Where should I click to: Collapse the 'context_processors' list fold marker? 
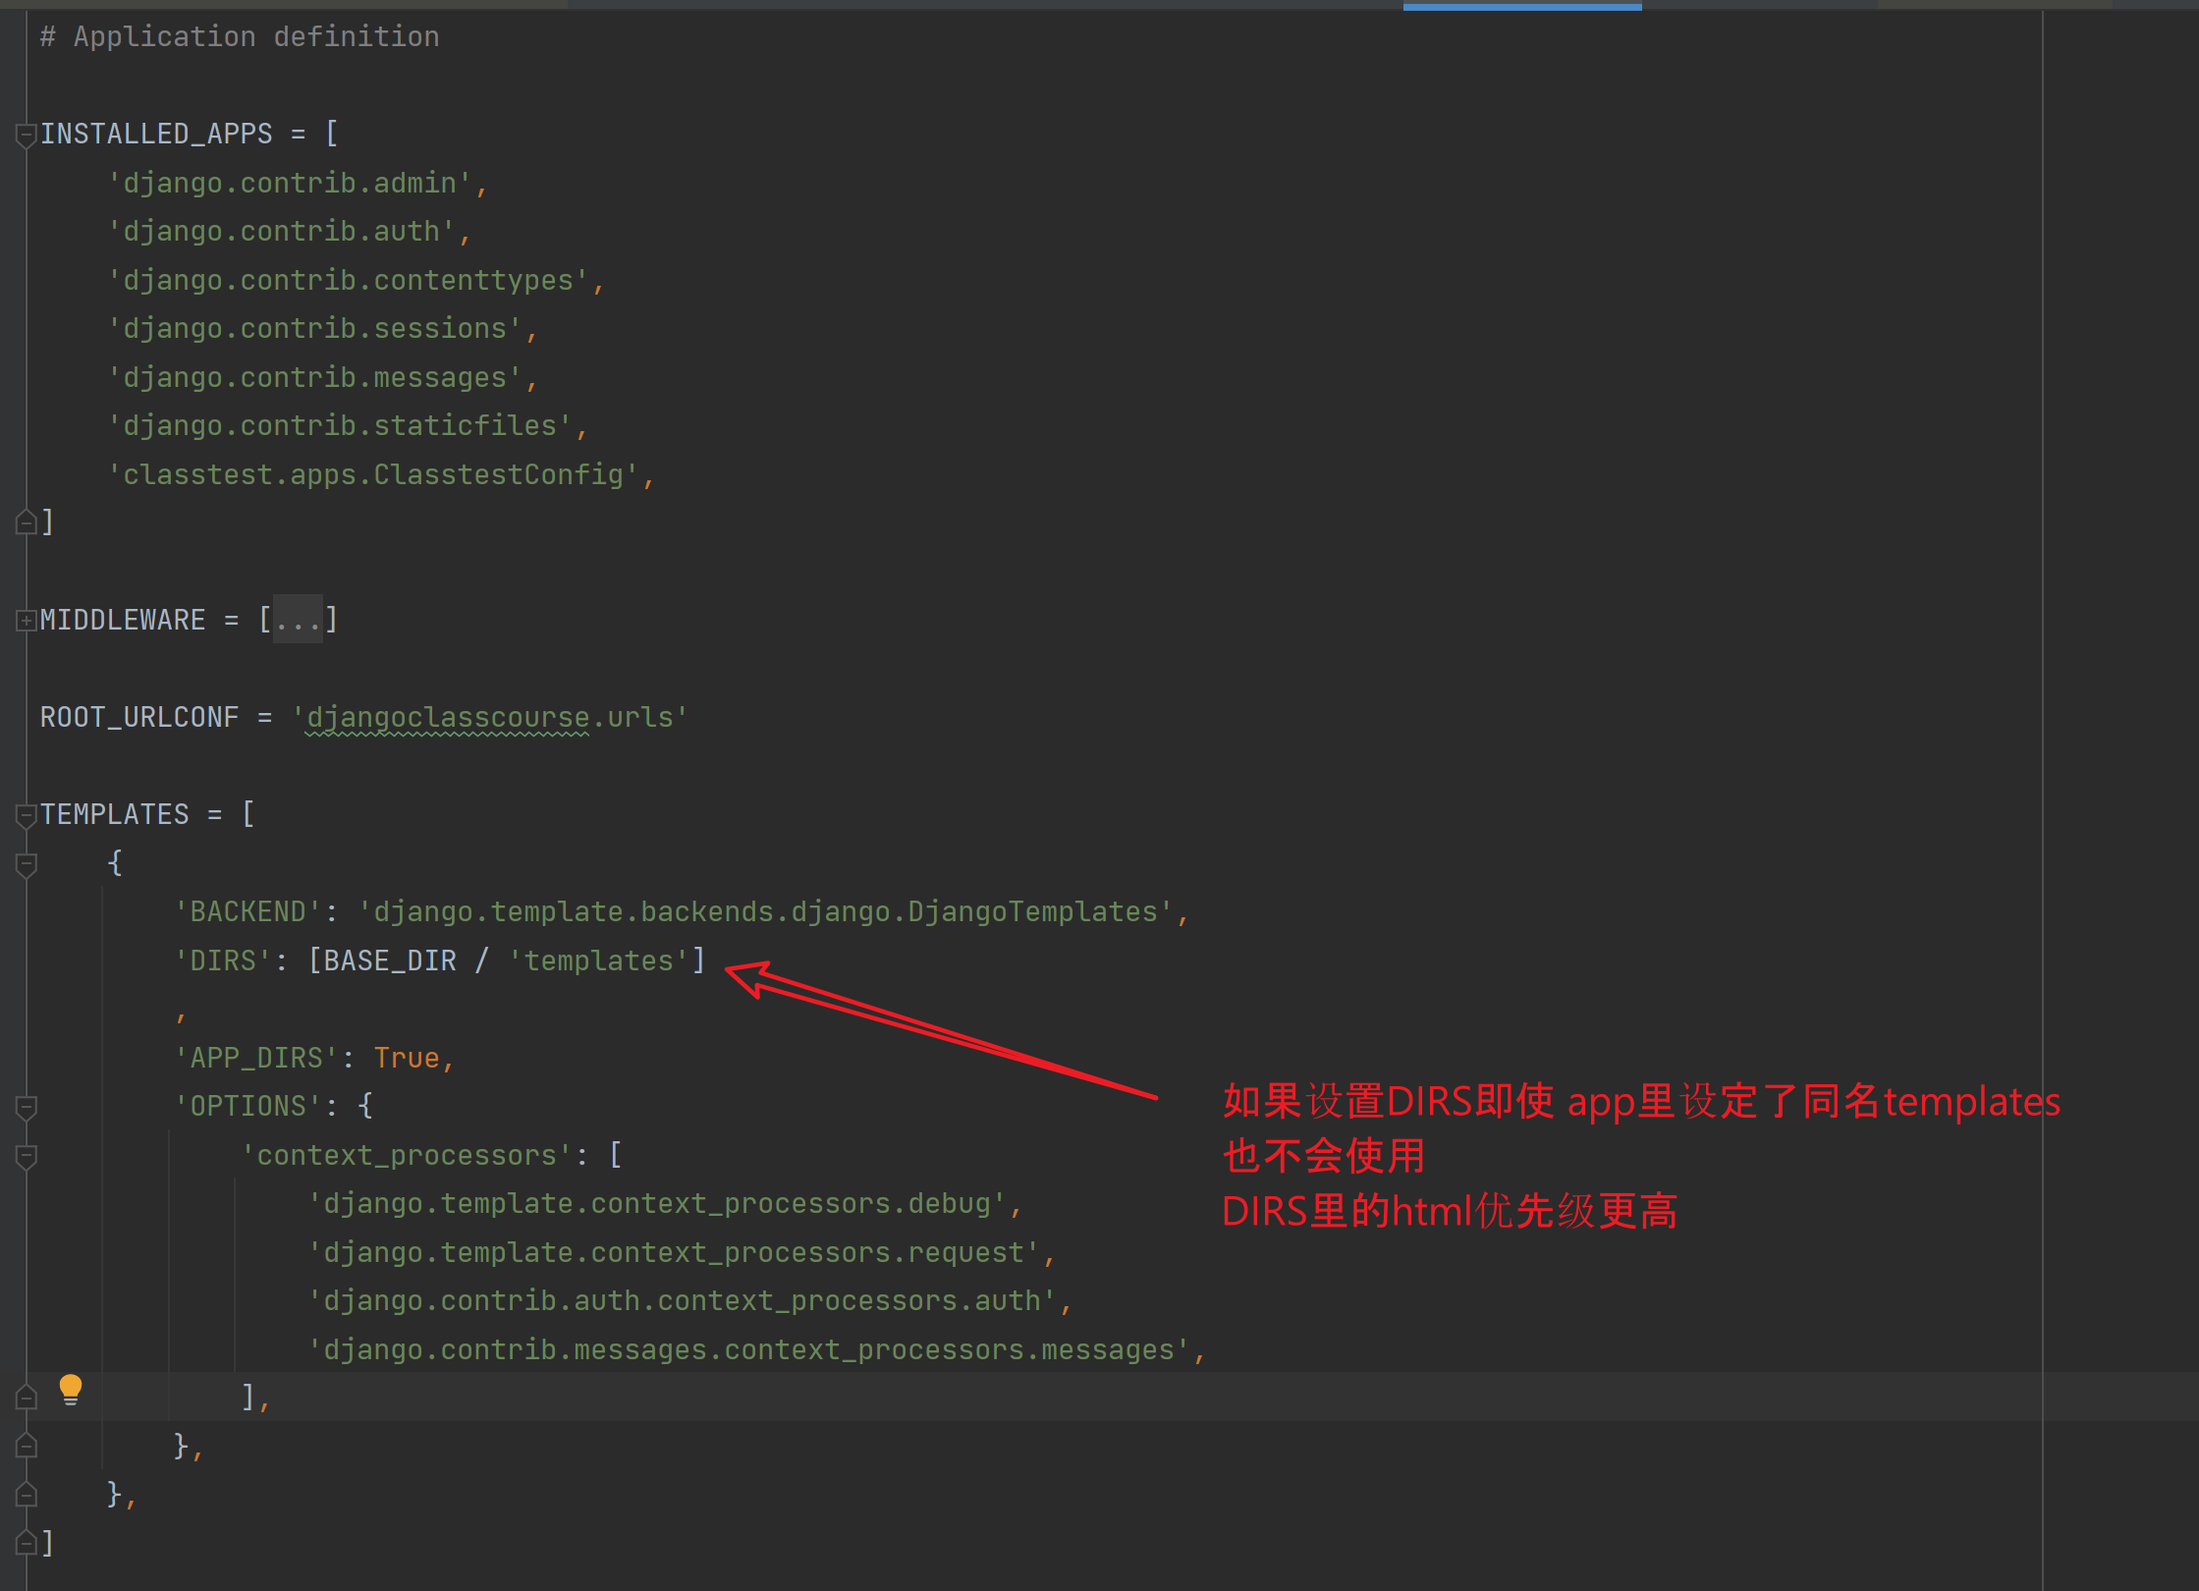tap(27, 1156)
